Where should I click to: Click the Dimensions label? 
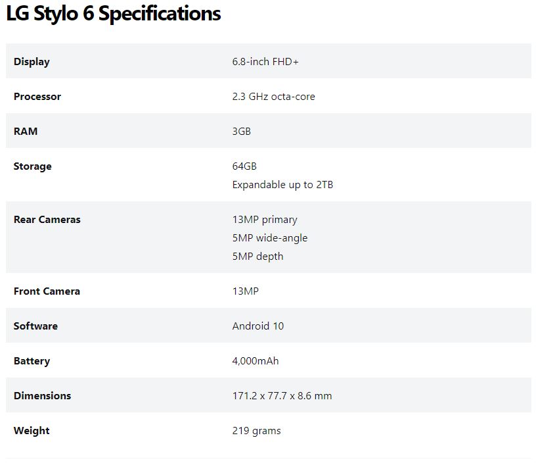[x=43, y=396]
